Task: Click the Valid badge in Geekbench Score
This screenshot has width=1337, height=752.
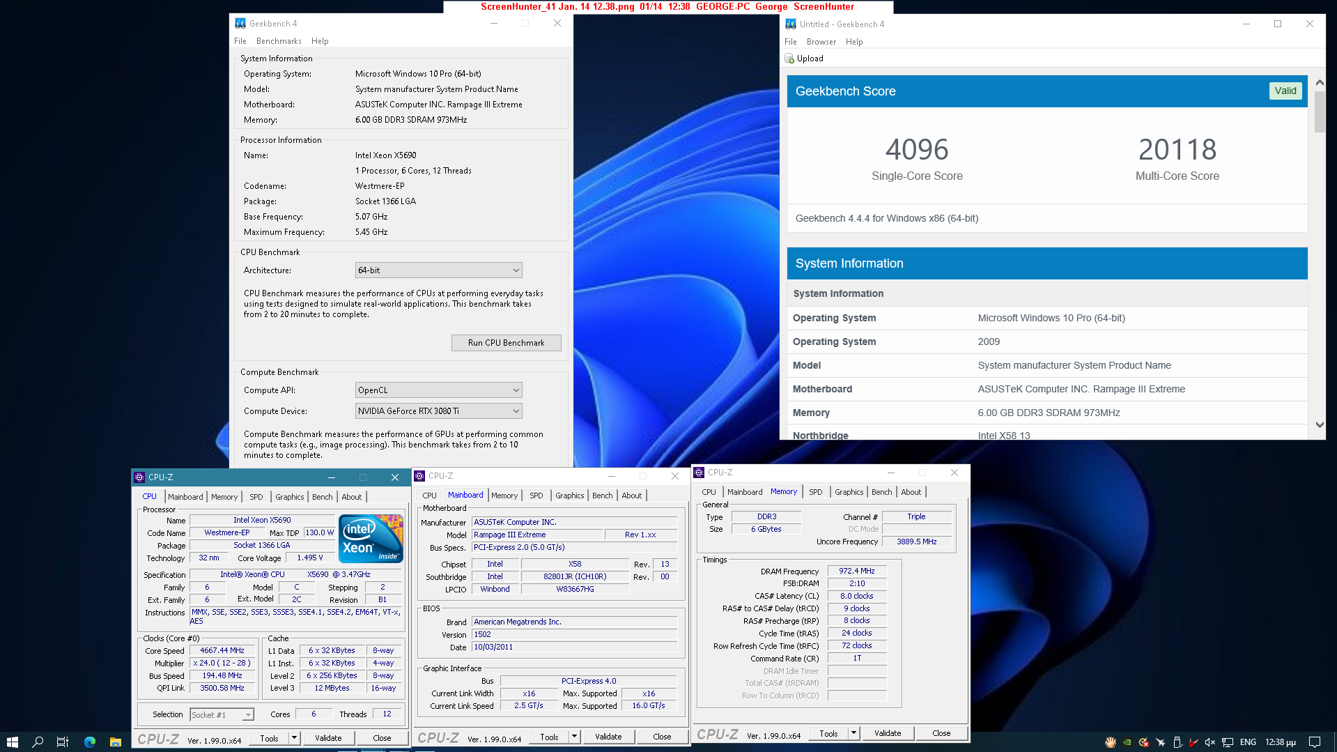Action: [x=1285, y=91]
